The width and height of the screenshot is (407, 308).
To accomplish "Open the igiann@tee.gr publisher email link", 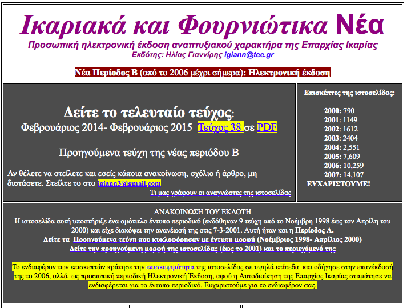I will pyautogui.click(x=249, y=55).
